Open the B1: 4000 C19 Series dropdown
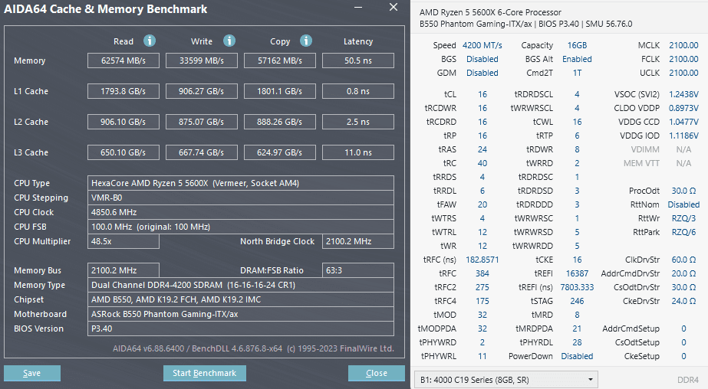708x389 pixels. (505, 379)
